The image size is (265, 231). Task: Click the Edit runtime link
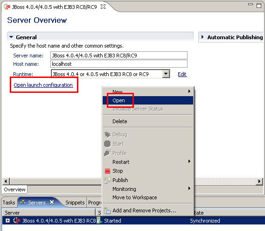[x=182, y=74]
